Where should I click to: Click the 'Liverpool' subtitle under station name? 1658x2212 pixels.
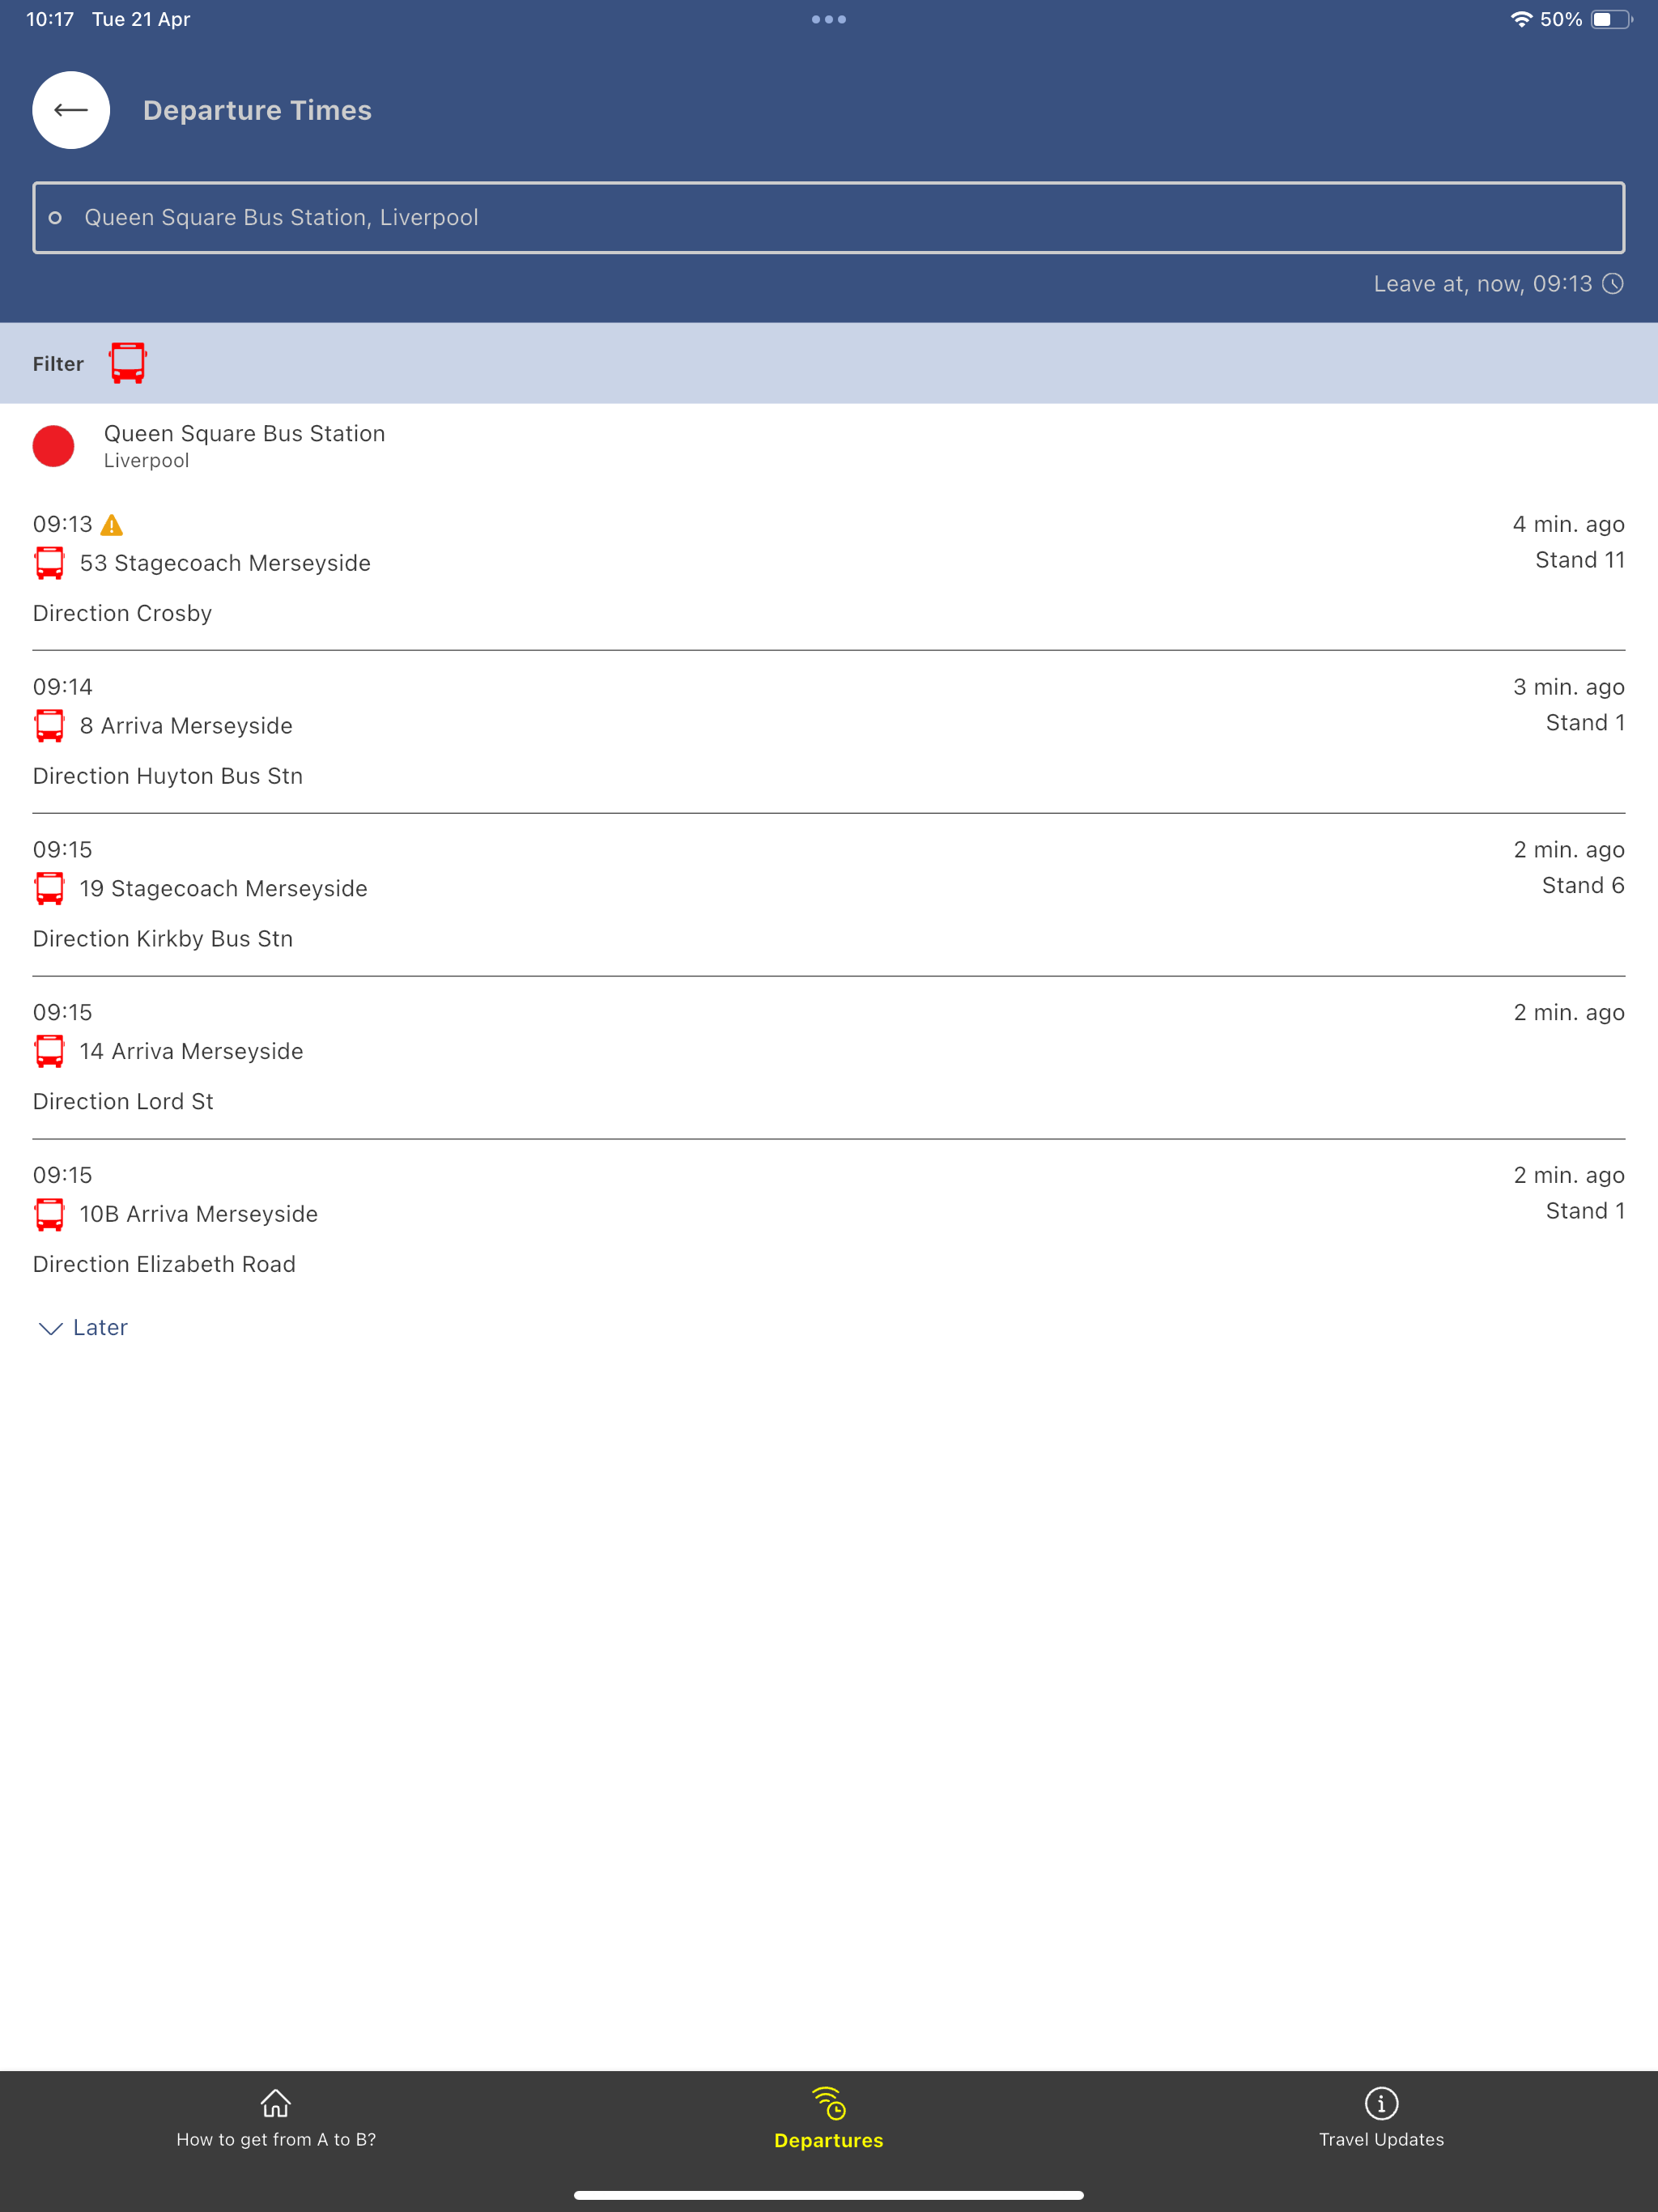(146, 461)
